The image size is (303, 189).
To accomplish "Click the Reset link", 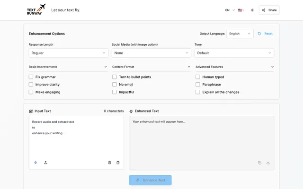I will click(268, 34).
